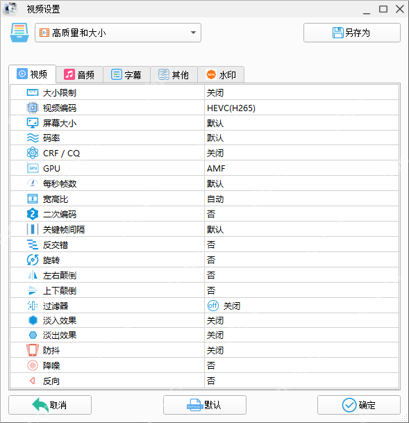This screenshot has width=409, height=423.
Task: Select the 默认 value for 关键帧间隔
Action: click(x=301, y=229)
